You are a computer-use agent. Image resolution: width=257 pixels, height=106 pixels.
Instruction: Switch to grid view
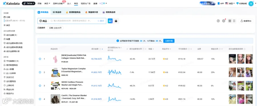pos(230,21)
